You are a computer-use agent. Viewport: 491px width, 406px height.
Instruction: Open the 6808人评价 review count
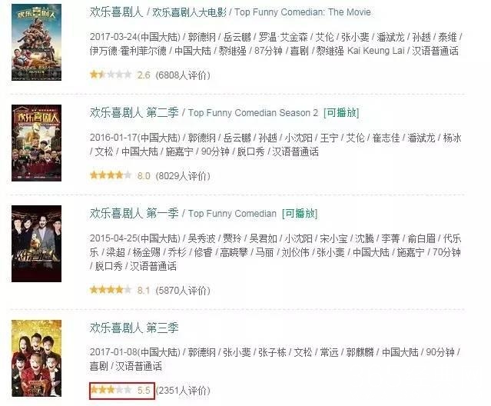(183, 75)
